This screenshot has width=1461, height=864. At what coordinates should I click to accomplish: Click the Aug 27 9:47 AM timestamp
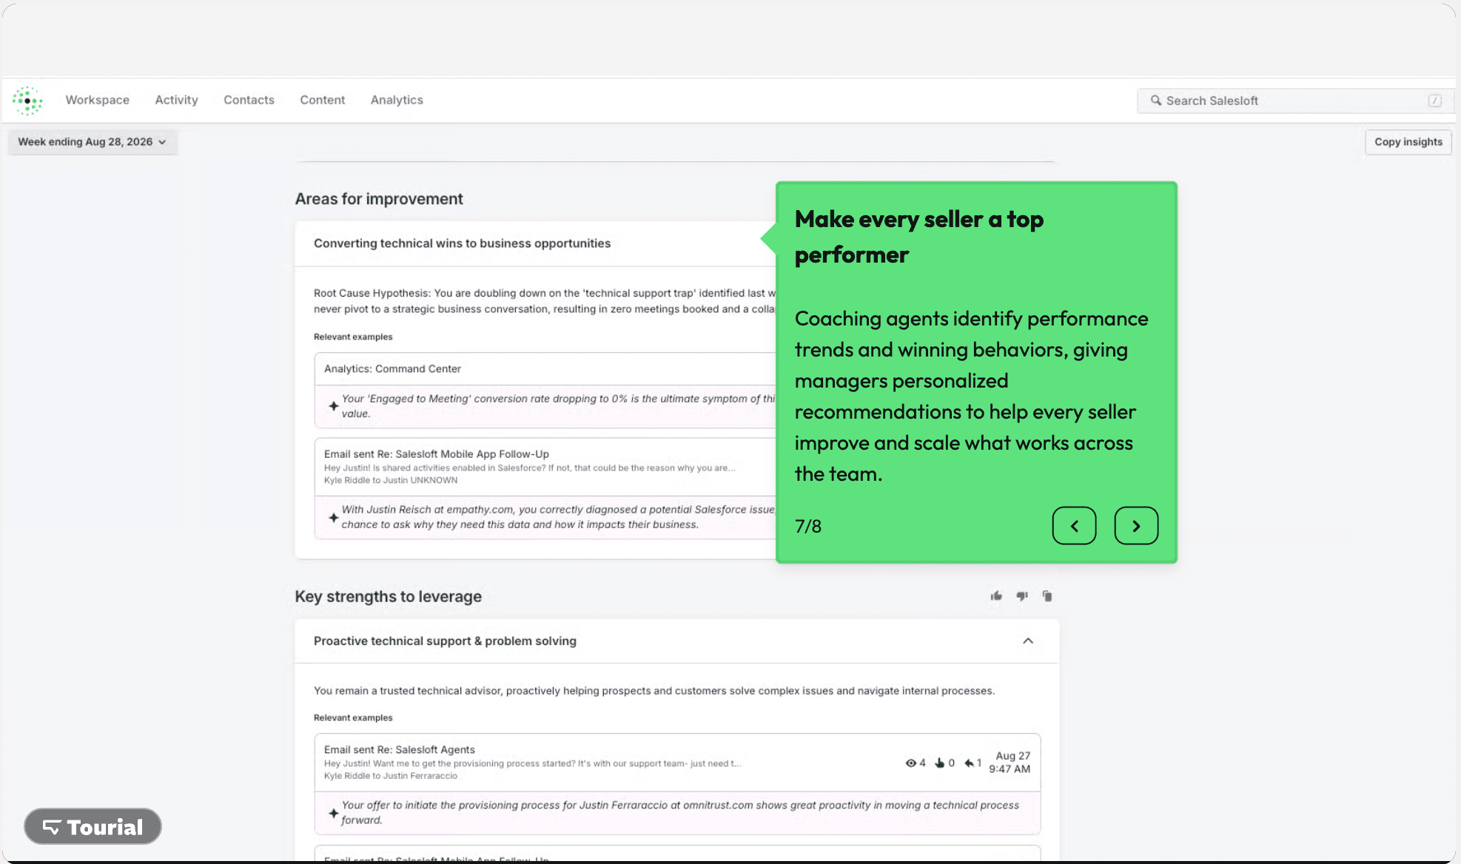tap(1010, 763)
